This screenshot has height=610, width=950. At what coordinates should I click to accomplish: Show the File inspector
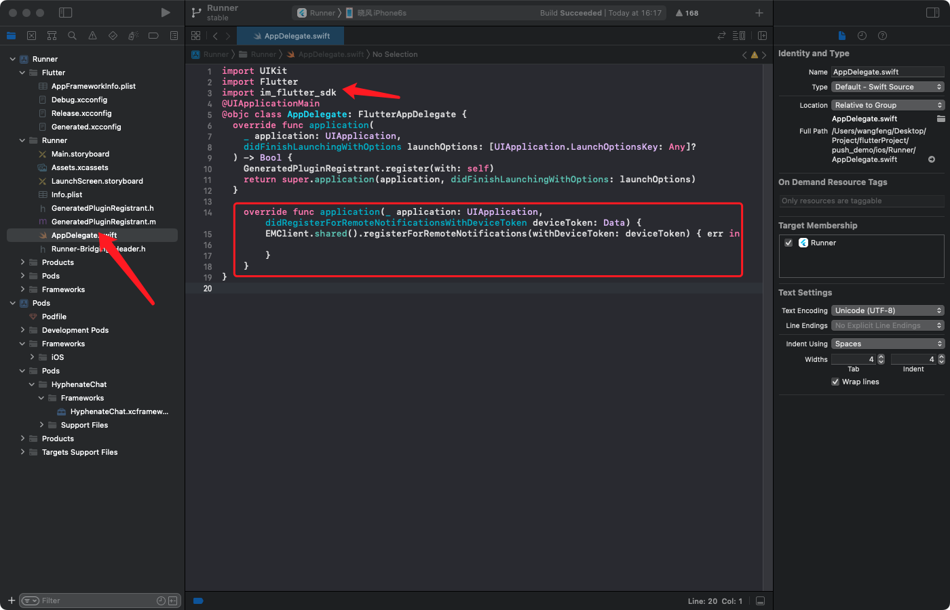[841, 36]
